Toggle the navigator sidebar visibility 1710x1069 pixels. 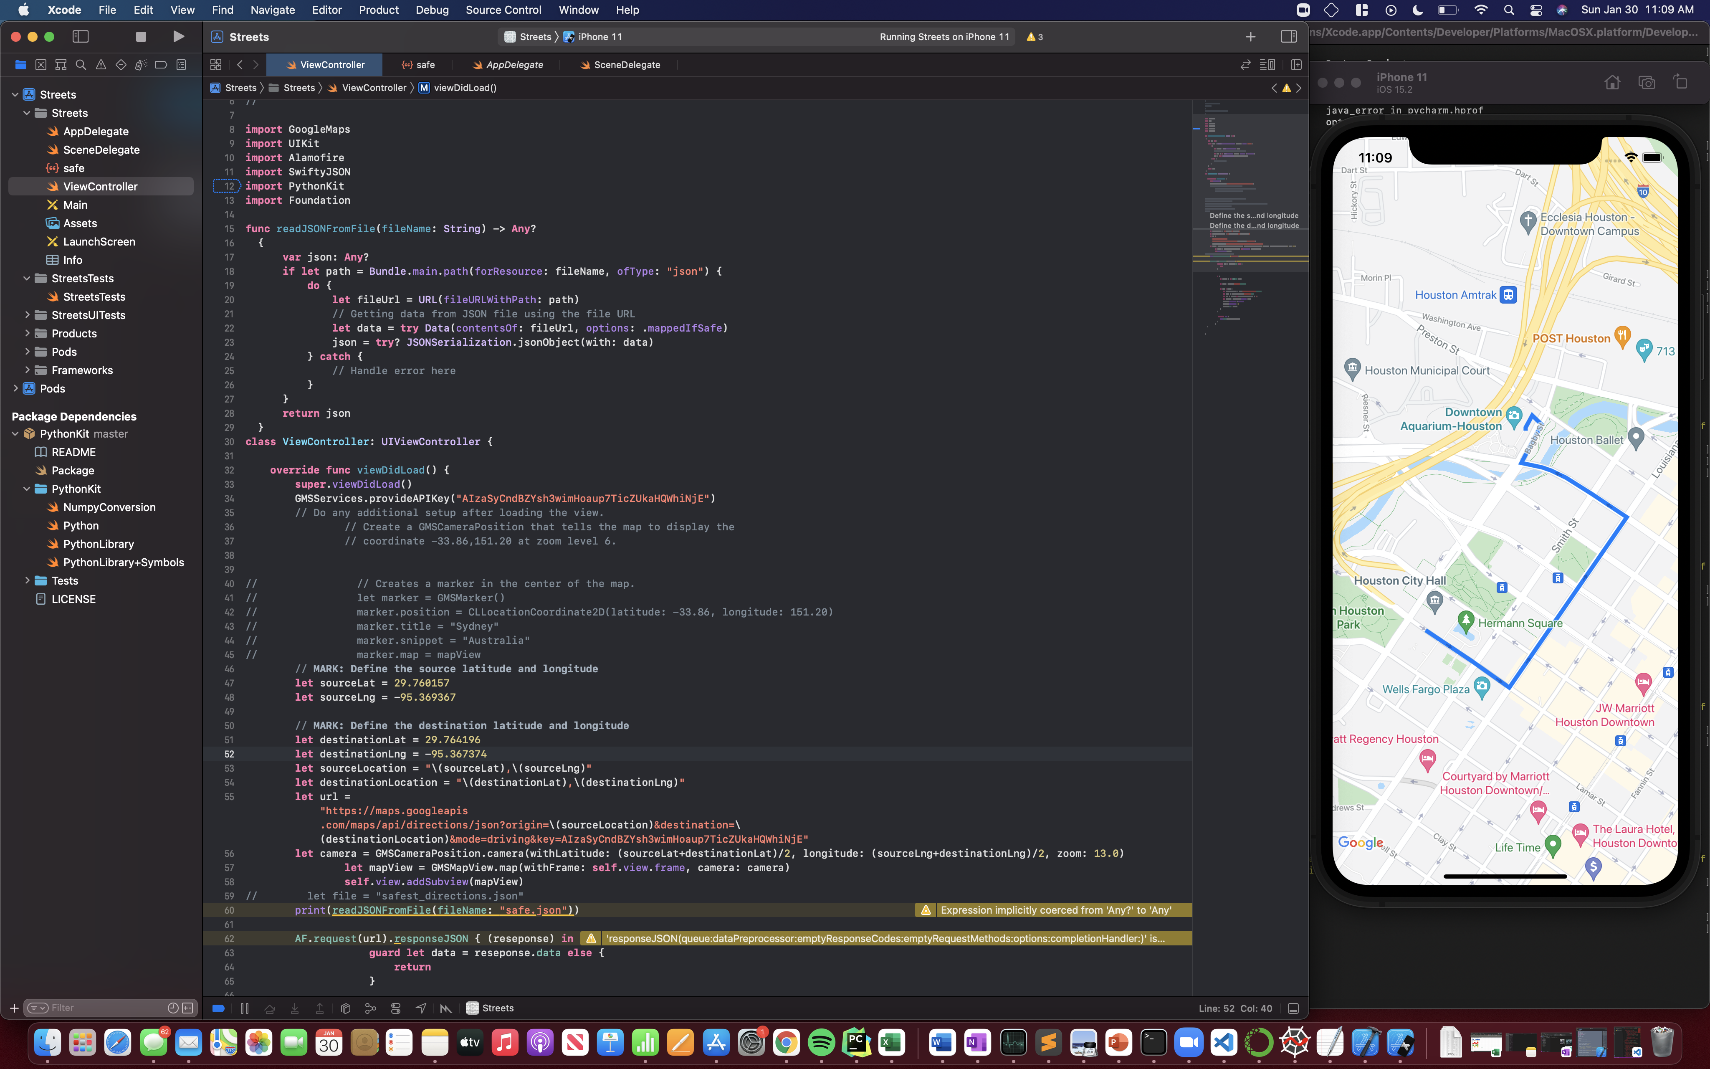click(81, 37)
